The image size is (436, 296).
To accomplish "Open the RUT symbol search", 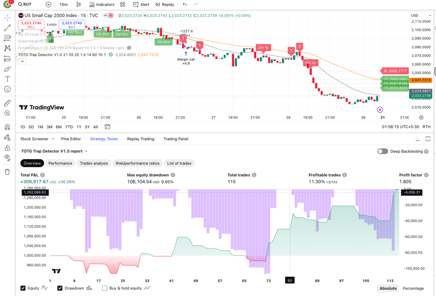I will [25, 4].
